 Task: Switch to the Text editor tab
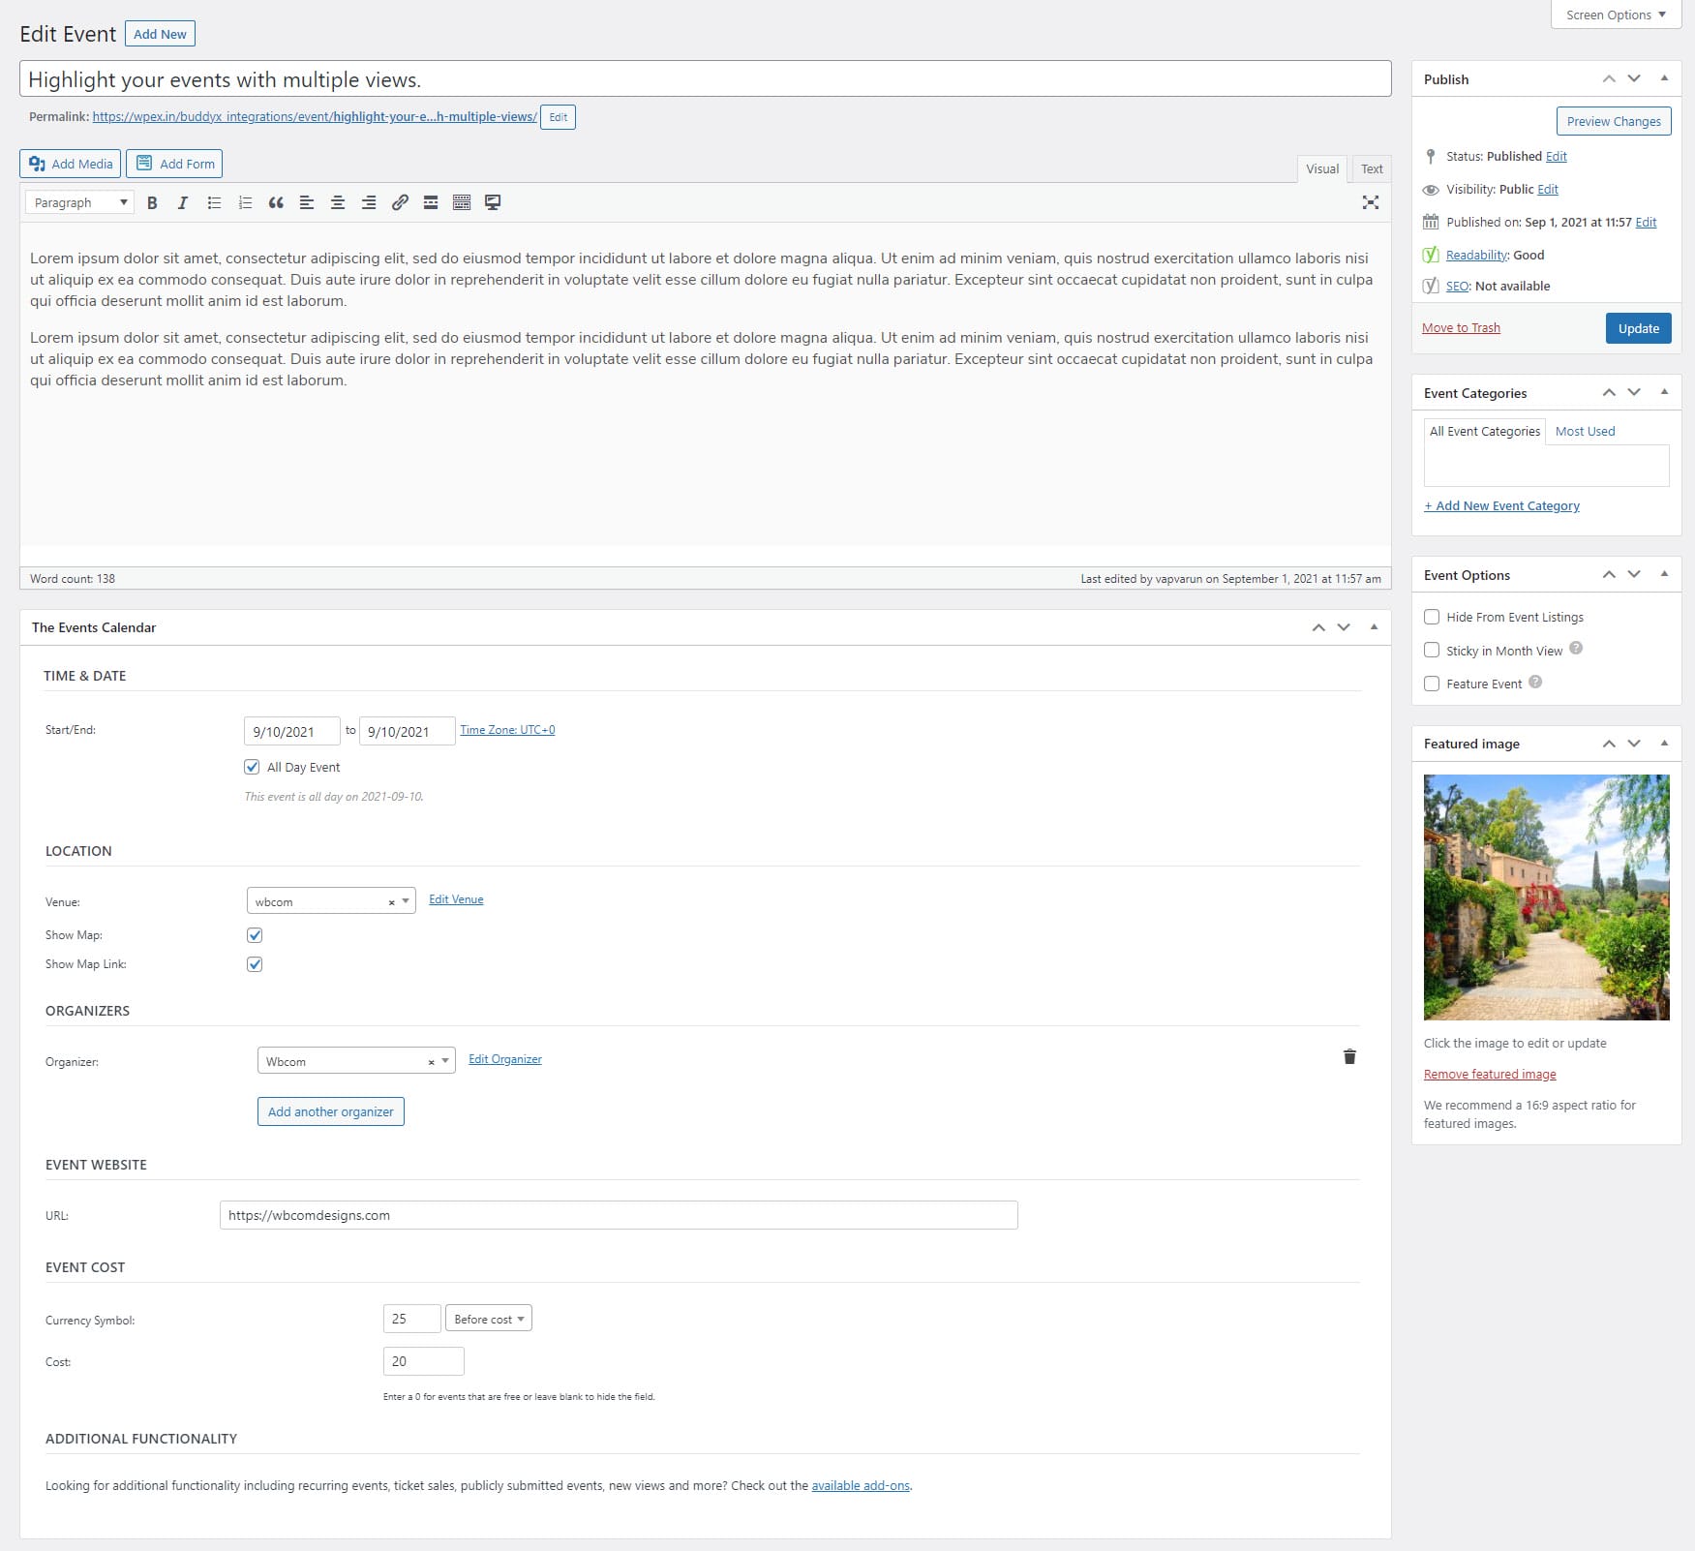(x=1371, y=169)
